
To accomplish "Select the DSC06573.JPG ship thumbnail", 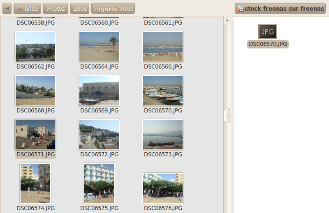I will point(163,135).
